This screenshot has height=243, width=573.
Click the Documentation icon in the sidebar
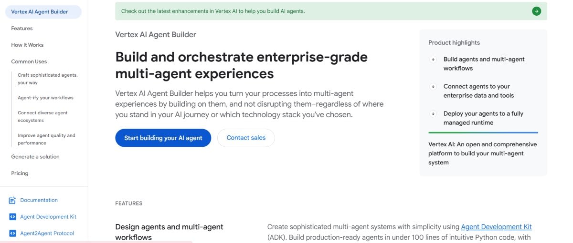pos(13,200)
